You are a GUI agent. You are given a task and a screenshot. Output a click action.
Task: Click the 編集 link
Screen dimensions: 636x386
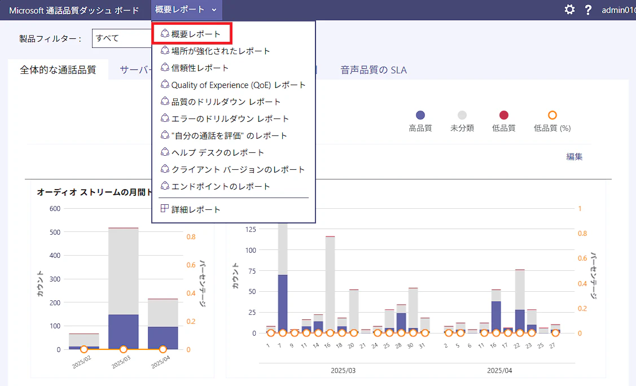coord(574,156)
